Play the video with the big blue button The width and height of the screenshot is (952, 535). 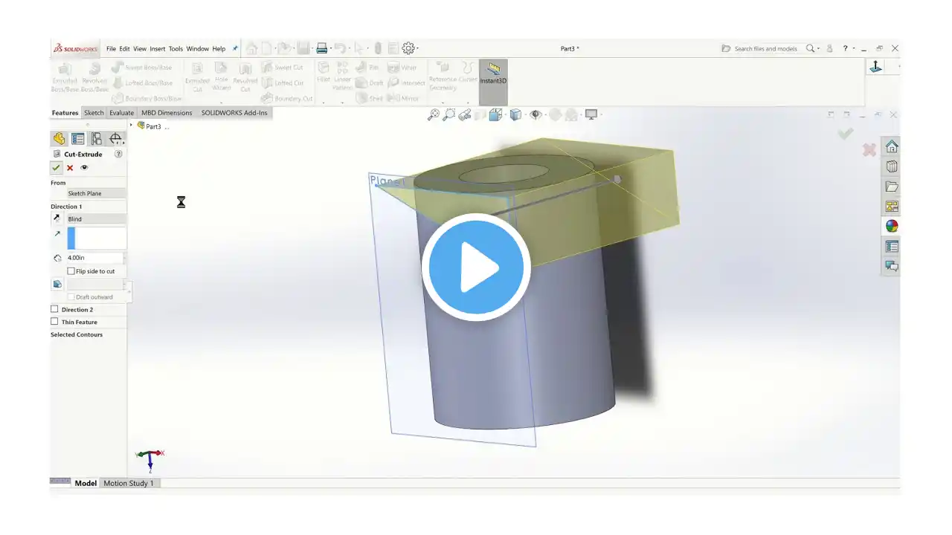pos(476,267)
